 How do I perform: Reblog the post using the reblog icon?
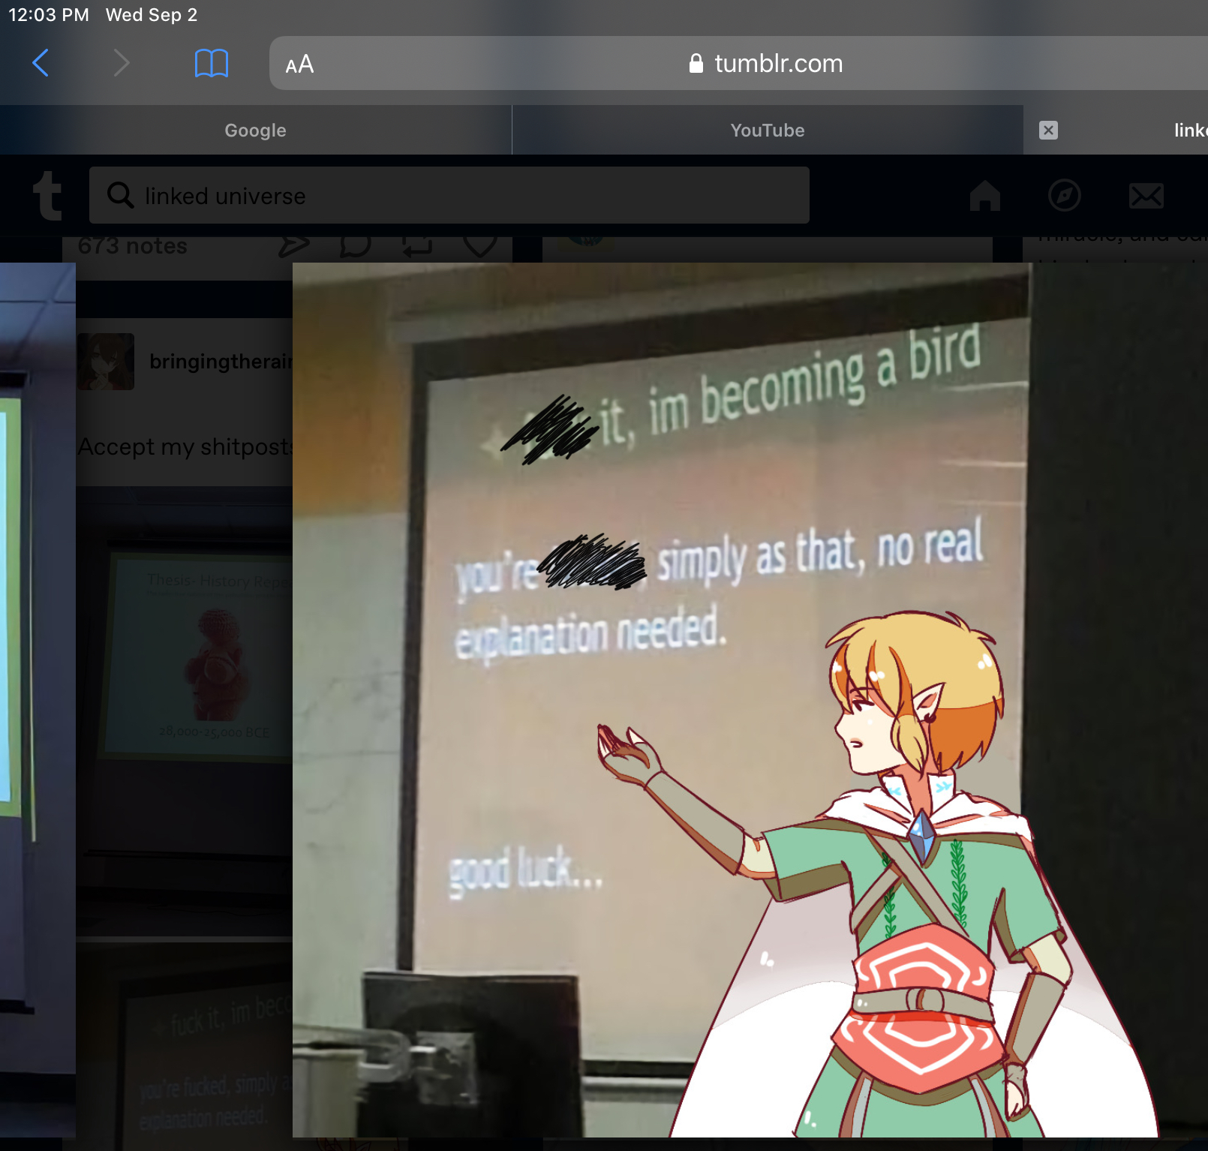point(416,246)
